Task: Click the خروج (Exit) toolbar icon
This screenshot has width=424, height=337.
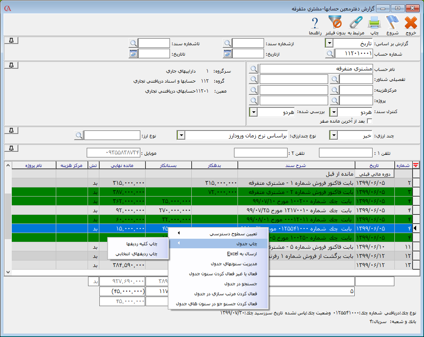Action: 410,23
